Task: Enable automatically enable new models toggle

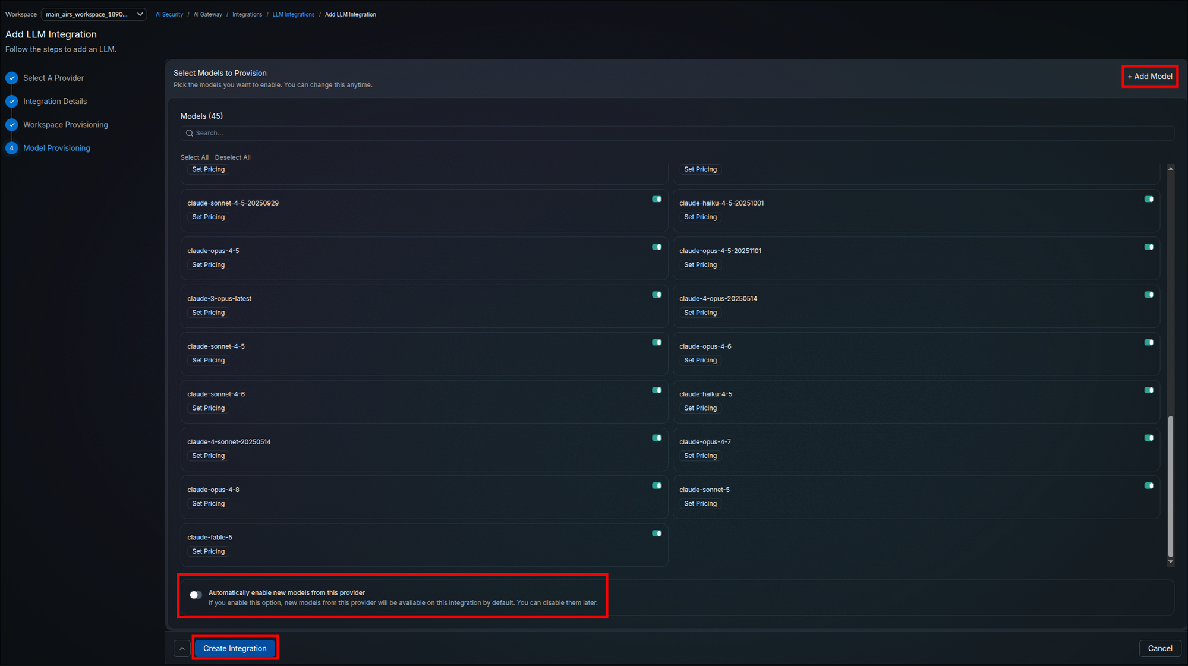Action: 196,595
